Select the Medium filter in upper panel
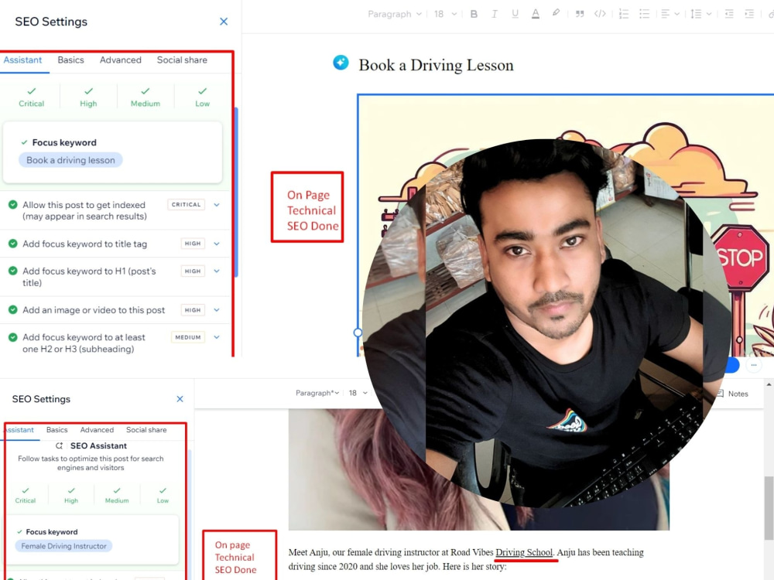Screen dimensions: 774x580 (x=146, y=97)
